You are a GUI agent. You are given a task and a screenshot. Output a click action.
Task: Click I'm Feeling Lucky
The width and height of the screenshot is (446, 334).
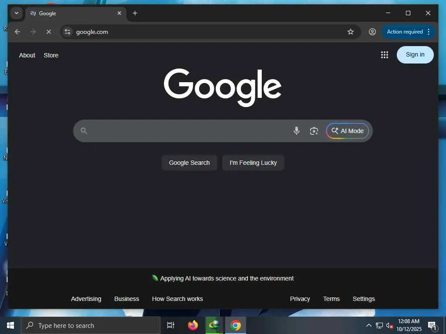253,163
